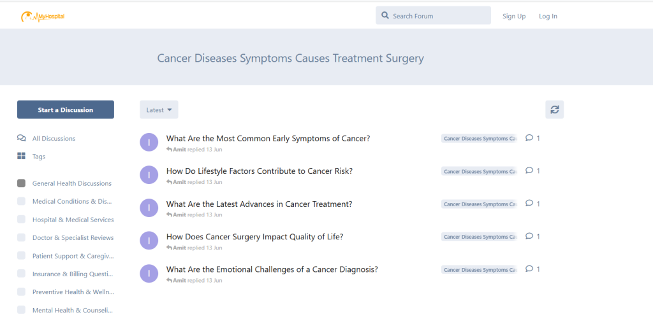Screen dimensions: 653x317
Task: Open Latest Advances in Cancer Treatment discussion
Action: [x=259, y=204]
